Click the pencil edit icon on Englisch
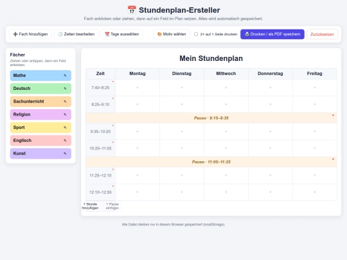This screenshot has width=347, height=260. click(x=65, y=141)
